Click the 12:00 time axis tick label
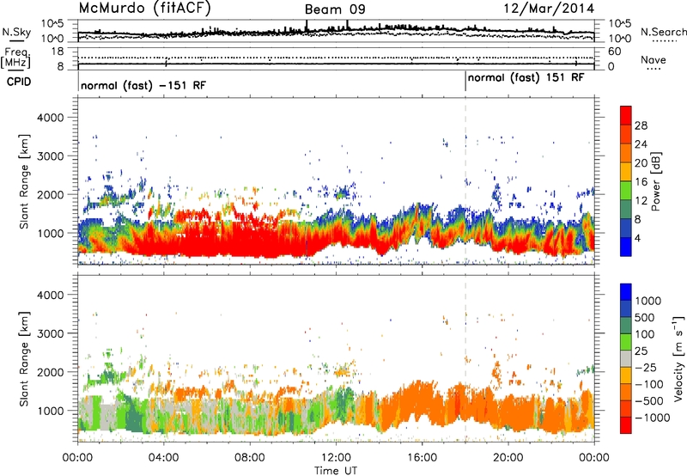This screenshot has width=687, height=476. pyautogui.click(x=336, y=458)
